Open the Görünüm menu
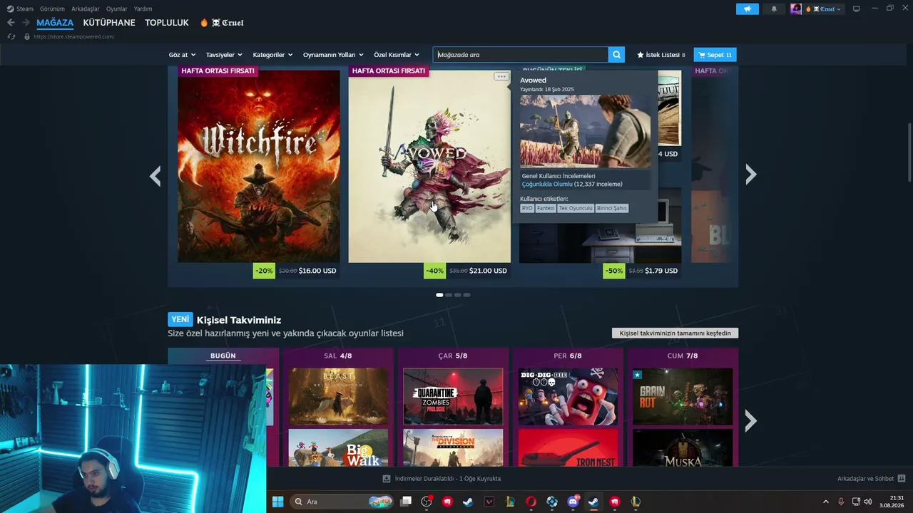913x513 pixels. pos(52,9)
